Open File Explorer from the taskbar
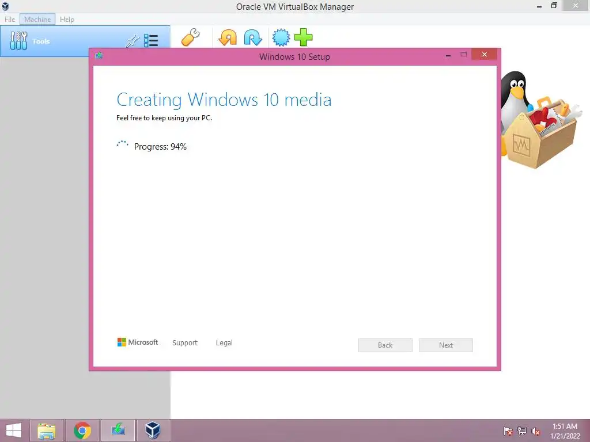 [47, 430]
